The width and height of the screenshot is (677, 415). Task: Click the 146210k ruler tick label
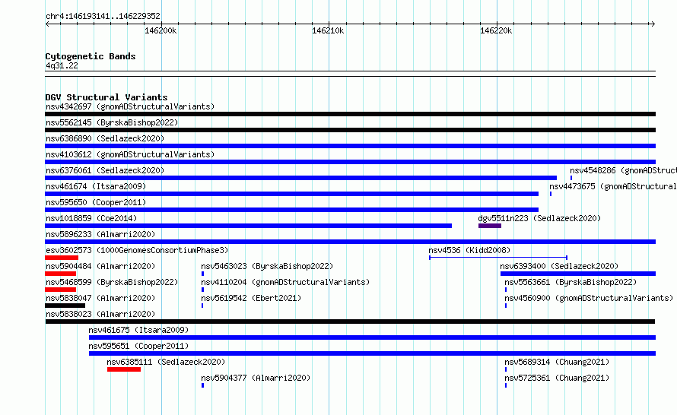328,30
